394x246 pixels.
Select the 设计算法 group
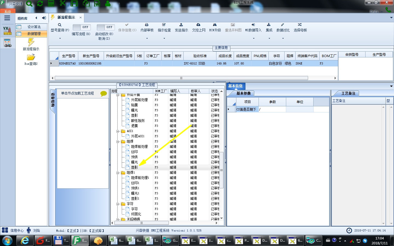point(31,27)
